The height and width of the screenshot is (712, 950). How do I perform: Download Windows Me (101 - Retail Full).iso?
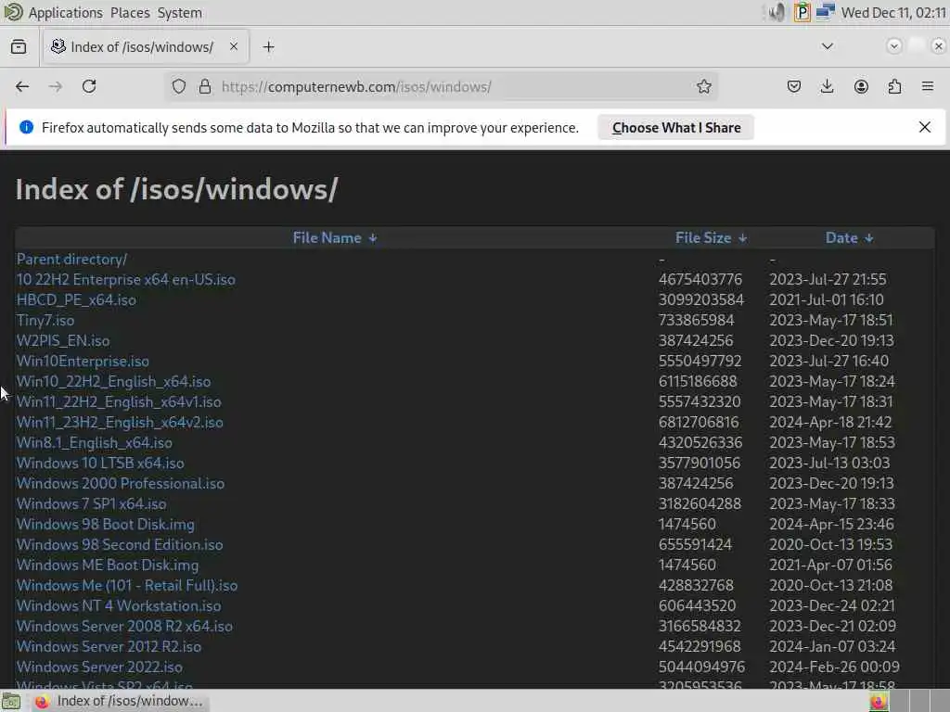[x=127, y=586]
